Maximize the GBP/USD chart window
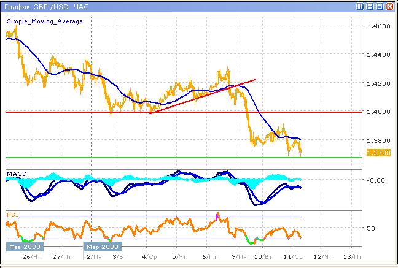Screen dimensions: 398x268 click(380, 6)
